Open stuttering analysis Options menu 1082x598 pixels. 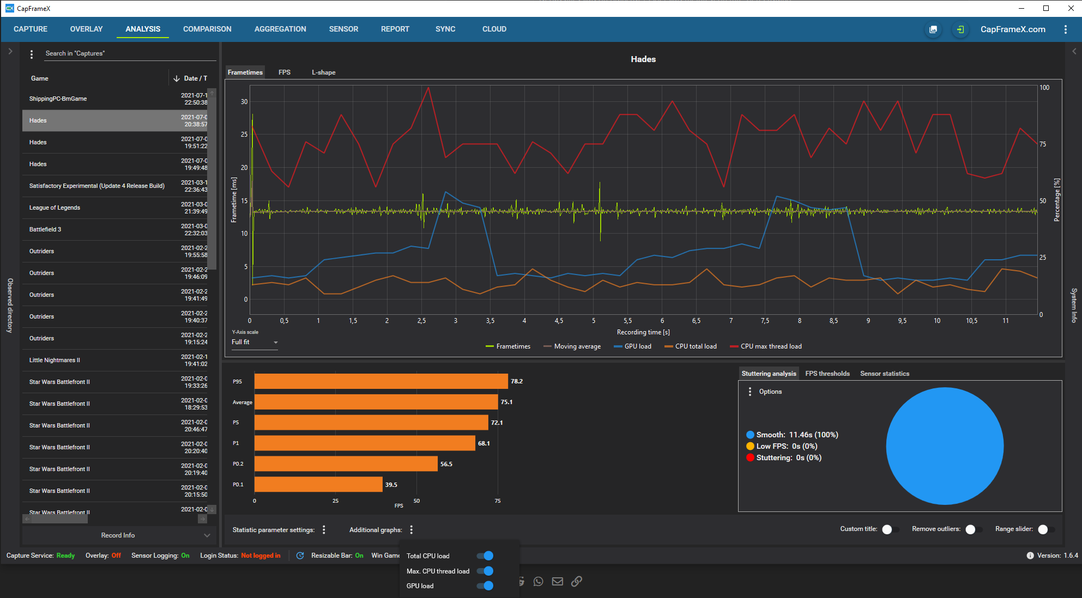click(x=750, y=392)
